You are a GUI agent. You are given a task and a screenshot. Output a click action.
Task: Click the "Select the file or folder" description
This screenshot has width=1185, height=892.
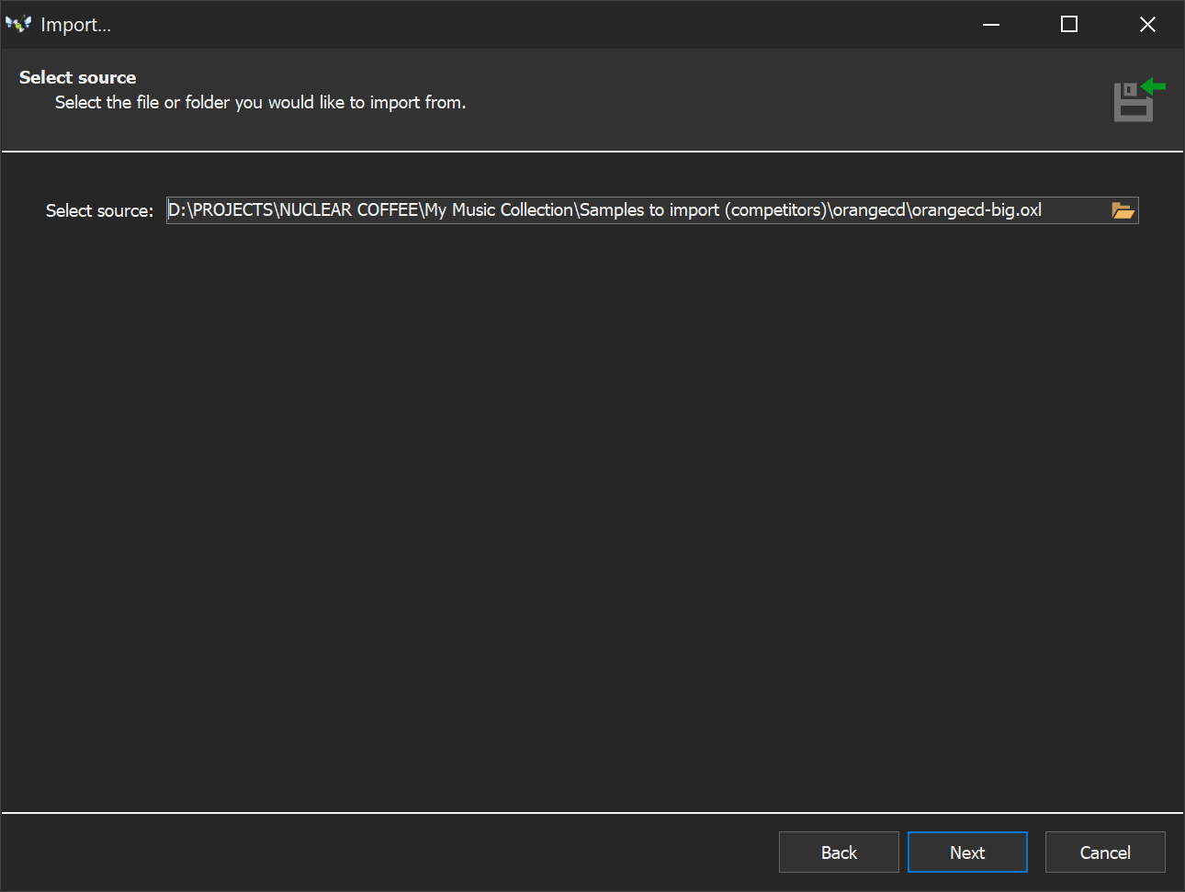260,103
